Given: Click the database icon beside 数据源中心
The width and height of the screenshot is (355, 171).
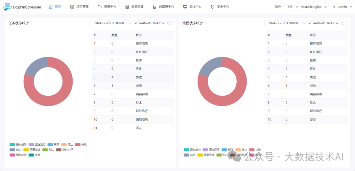Looking at the screenshot, I should click(x=154, y=7).
